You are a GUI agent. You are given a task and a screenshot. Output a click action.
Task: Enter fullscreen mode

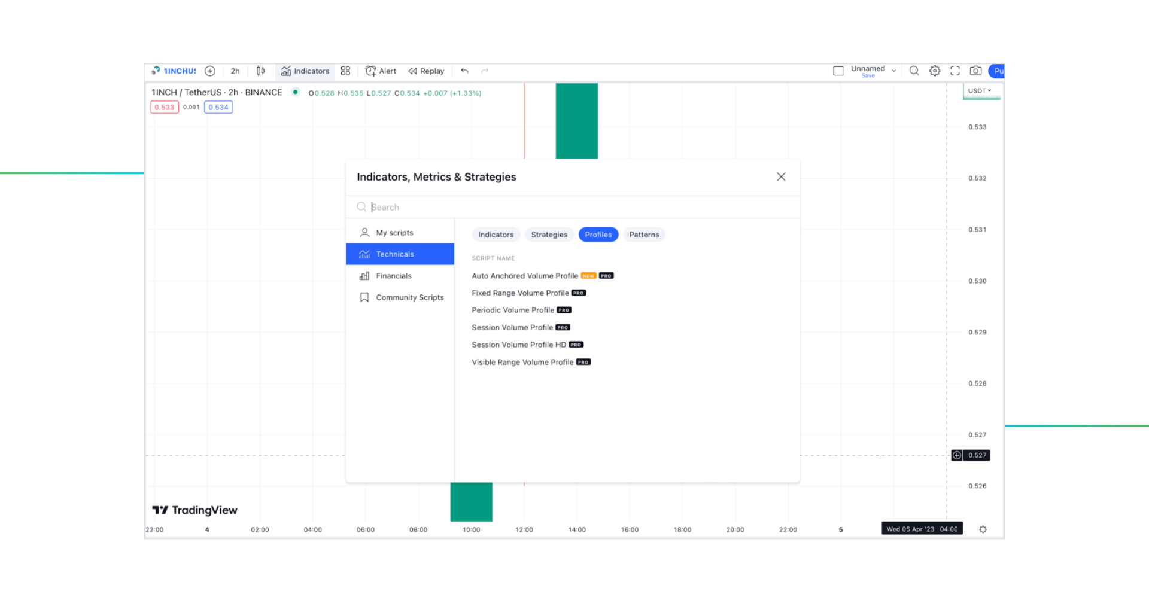click(955, 71)
